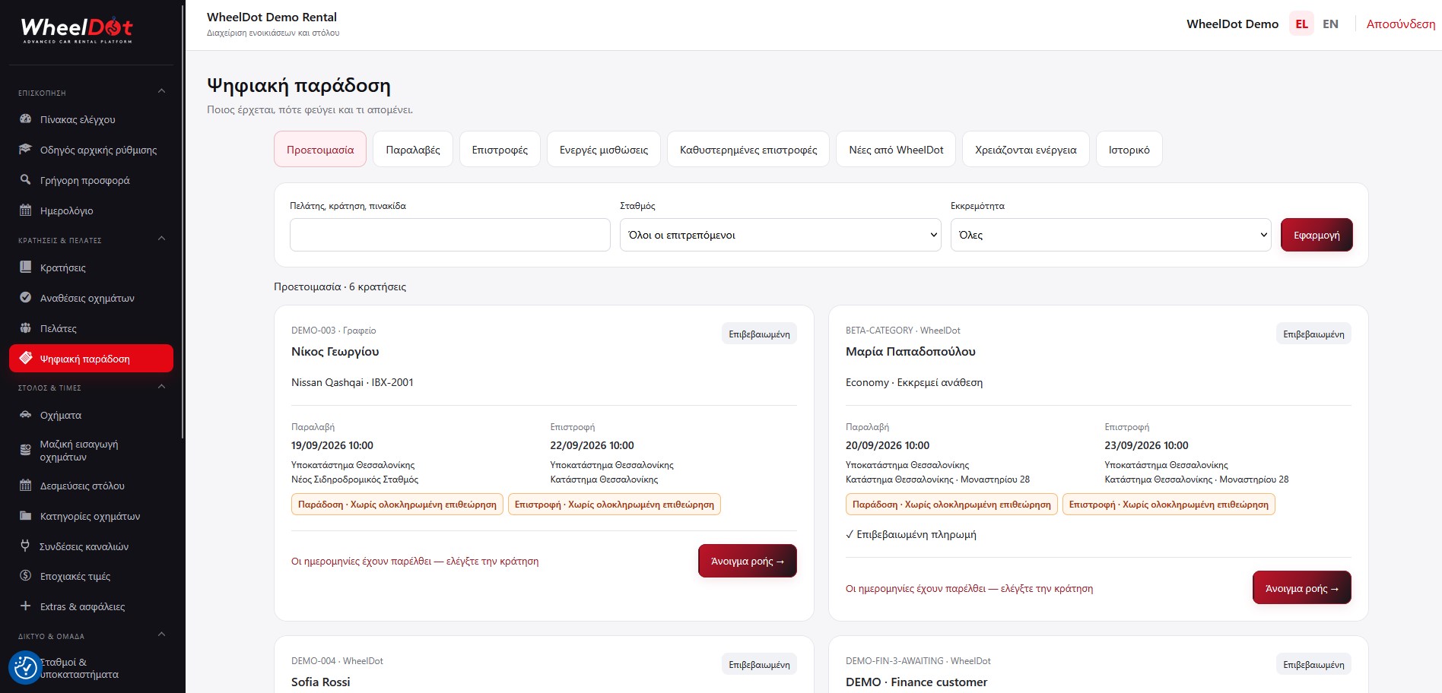1442x693 pixels.
Task: Click the Εποχιακές τιμές dollar icon
Action: (x=25, y=576)
